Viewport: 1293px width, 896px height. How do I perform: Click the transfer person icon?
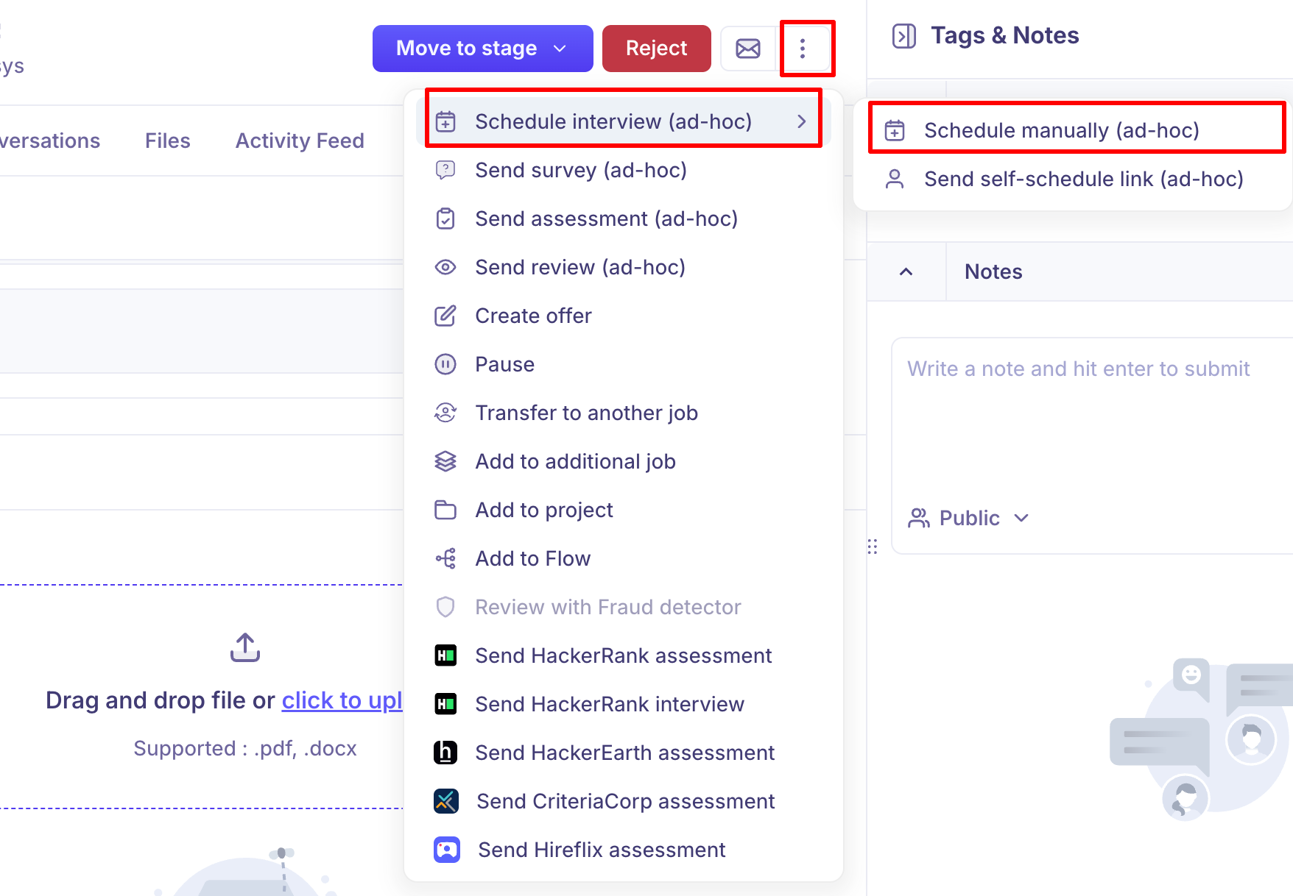tap(445, 413)
